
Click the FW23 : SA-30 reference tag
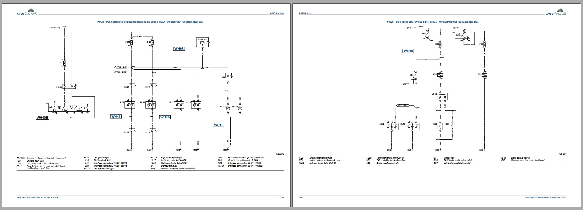coord(121,72)
